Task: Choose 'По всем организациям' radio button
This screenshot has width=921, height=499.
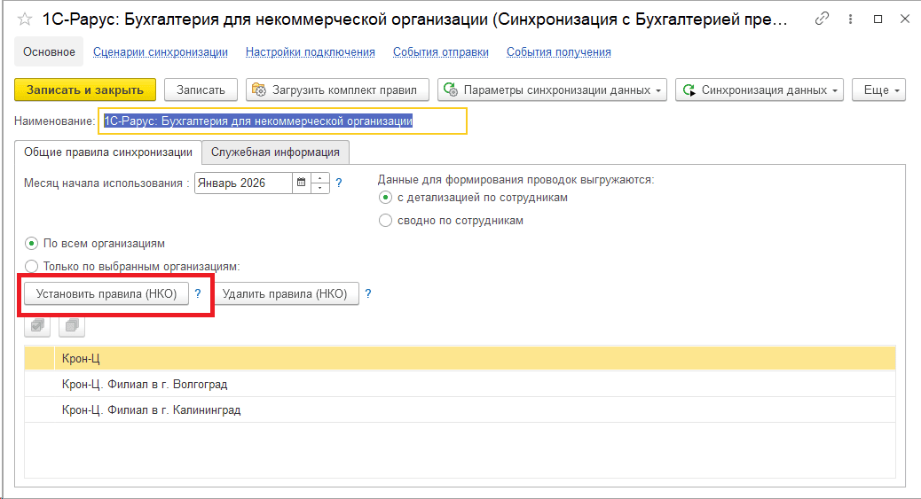Action: click(x=31, y=243)
